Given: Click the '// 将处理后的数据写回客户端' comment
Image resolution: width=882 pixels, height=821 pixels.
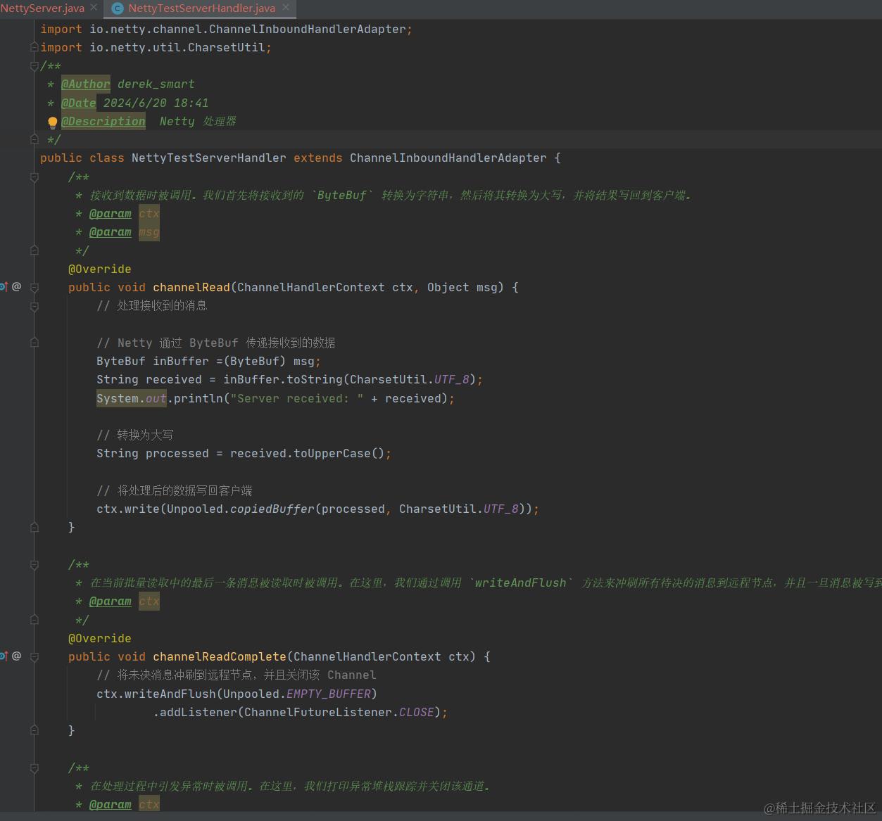Looking at the screenshot, I should [175, 490].
